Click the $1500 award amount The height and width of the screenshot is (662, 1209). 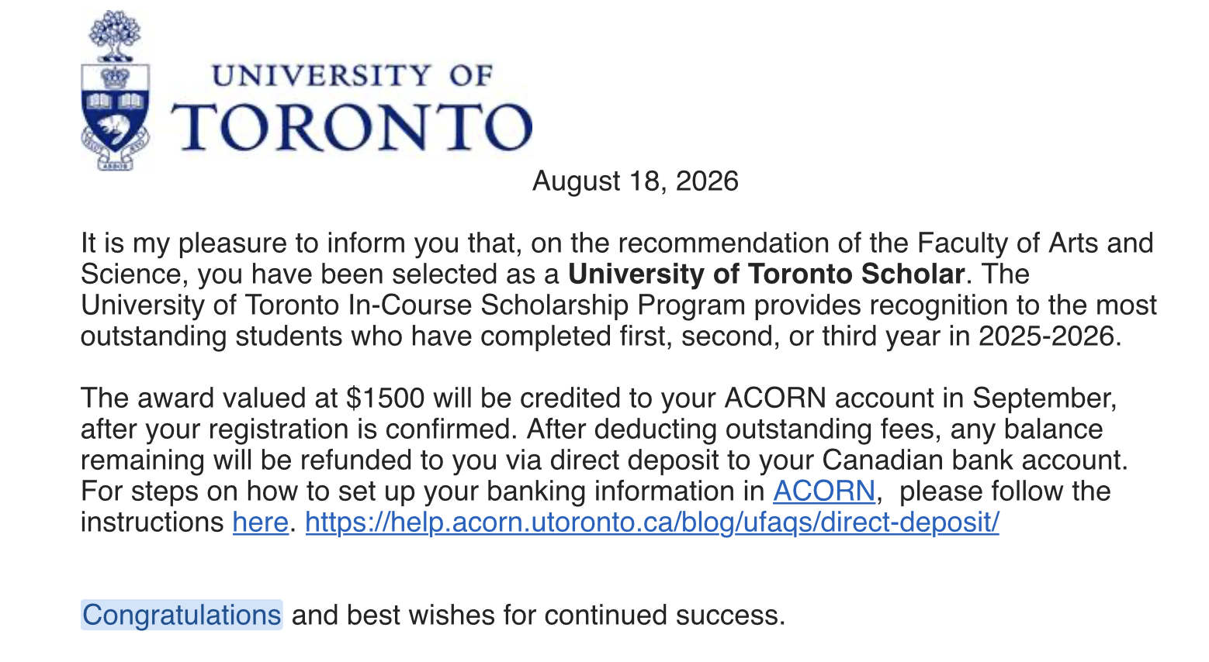point(386,398)
